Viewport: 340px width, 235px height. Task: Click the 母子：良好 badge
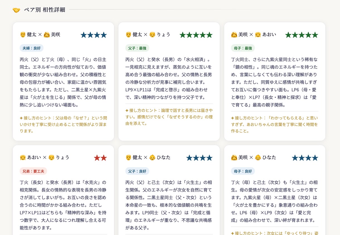243,171
